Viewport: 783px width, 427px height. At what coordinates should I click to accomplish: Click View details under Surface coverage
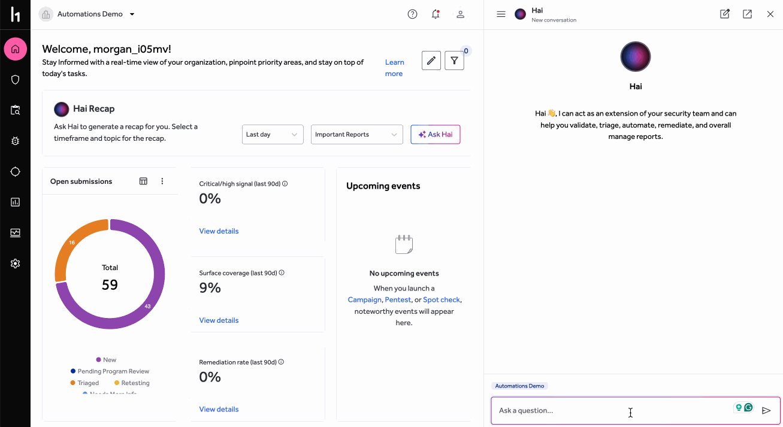click(219, 320)
